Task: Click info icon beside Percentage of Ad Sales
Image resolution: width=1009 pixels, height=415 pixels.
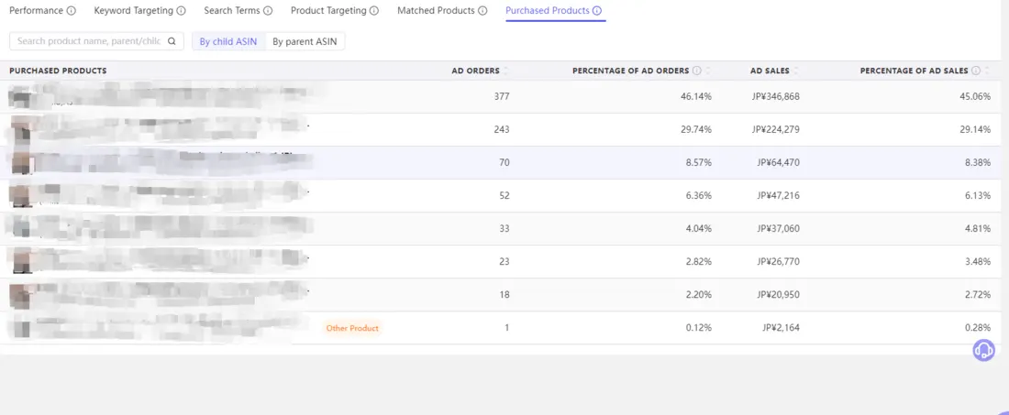Action: click(x=976, y=71)
